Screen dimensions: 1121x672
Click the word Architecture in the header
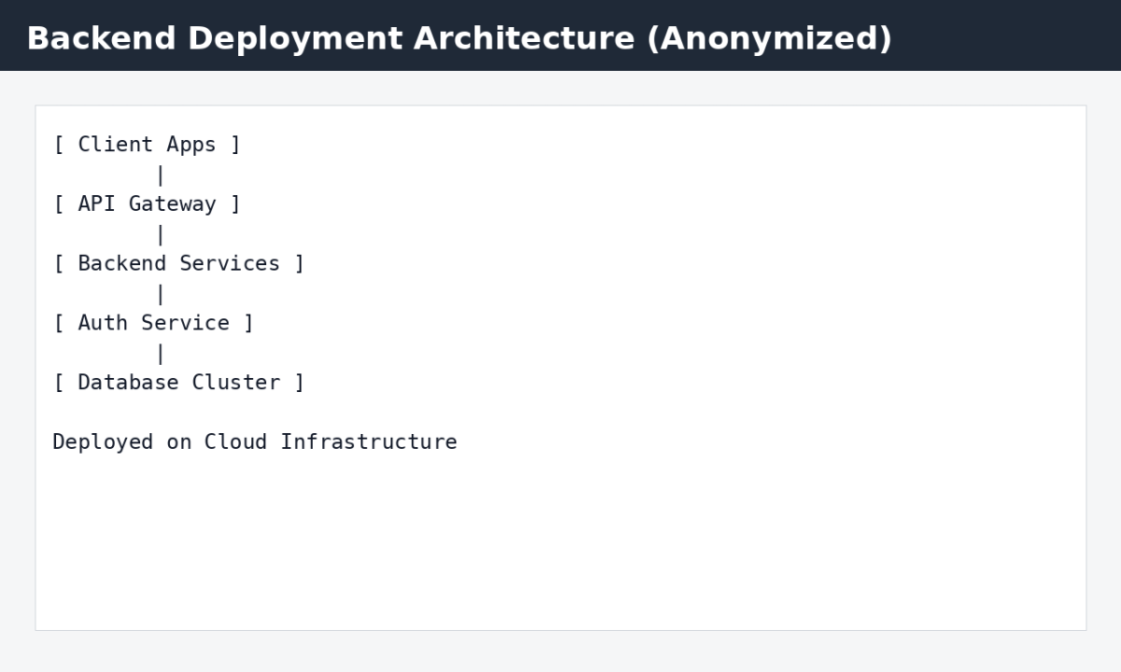pos(523,38)
